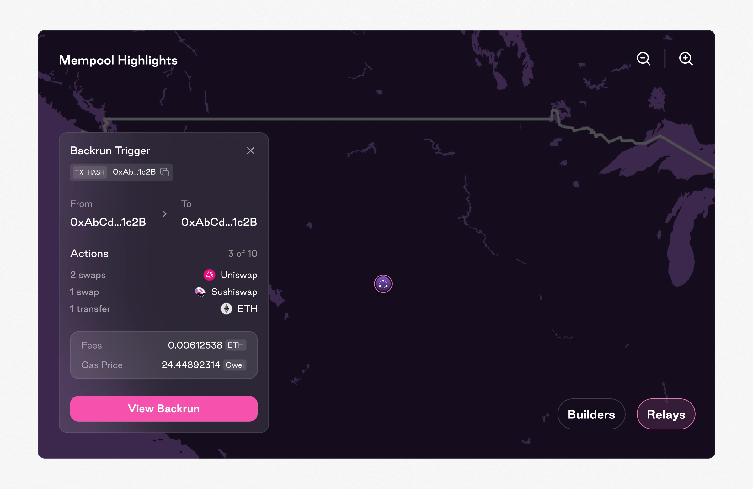753x489 pixels.
Task: Zoom out the map with magnifier minus
Action: 643,59
